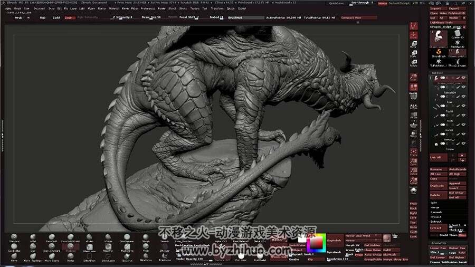Pick the ClipCurve brush
Image resolution: width=475 pixels, height=267 pixels.
(127, 258)
